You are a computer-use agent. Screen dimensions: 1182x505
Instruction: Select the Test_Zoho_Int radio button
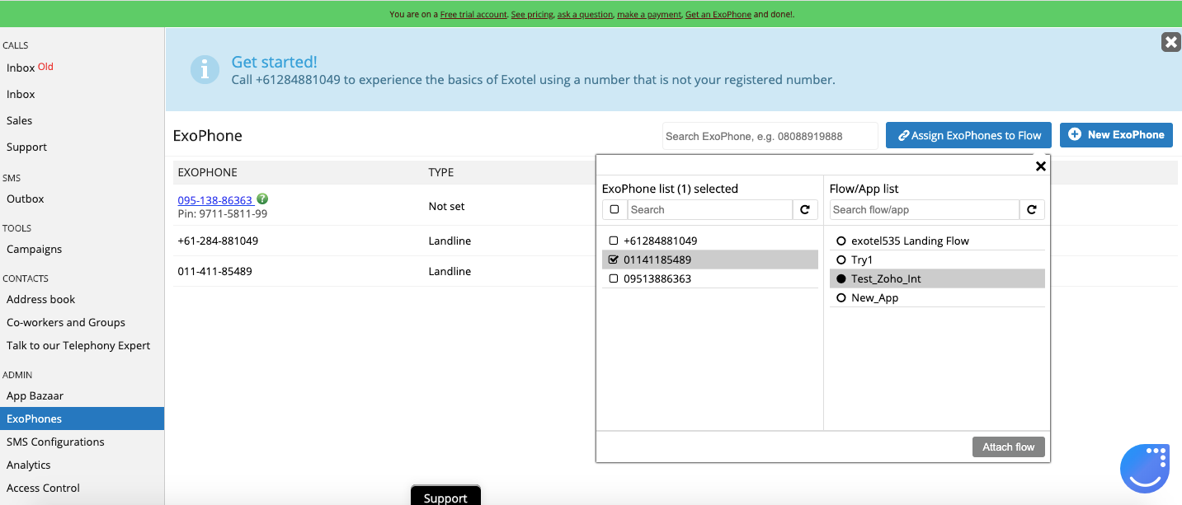click(x=841, y=279)
